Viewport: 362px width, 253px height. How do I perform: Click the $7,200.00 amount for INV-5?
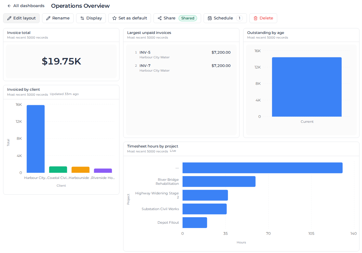coord(221,52)
